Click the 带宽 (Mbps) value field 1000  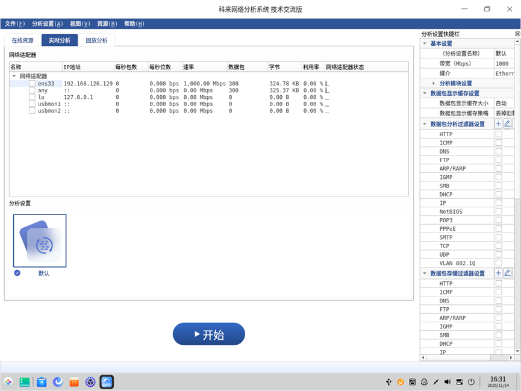(503, 64)
